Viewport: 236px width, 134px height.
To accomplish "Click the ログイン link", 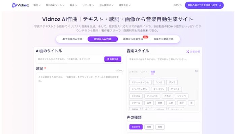I will pos(178,5).
